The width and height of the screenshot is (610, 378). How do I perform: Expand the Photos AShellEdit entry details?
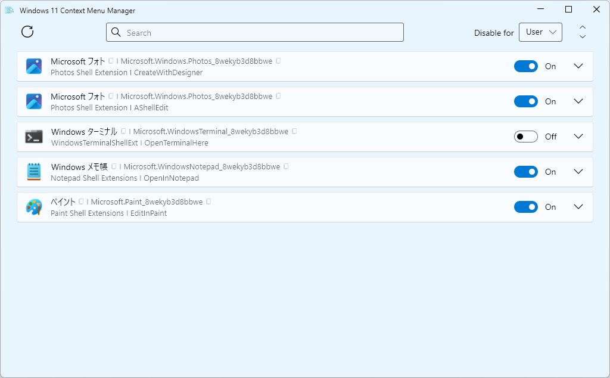pyautogui.click(x=578, y=101)
